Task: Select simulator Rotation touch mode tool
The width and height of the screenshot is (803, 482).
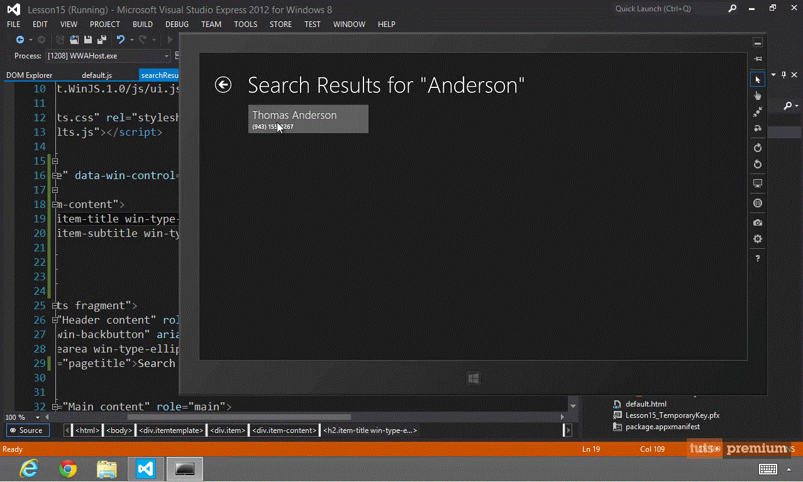Action: 758,128
